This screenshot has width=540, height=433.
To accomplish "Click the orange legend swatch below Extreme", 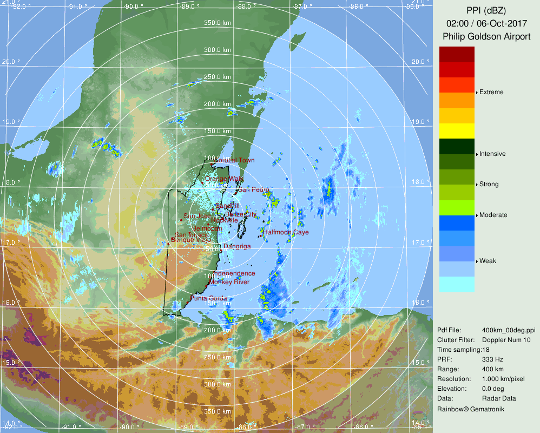I will coord(457,100).
